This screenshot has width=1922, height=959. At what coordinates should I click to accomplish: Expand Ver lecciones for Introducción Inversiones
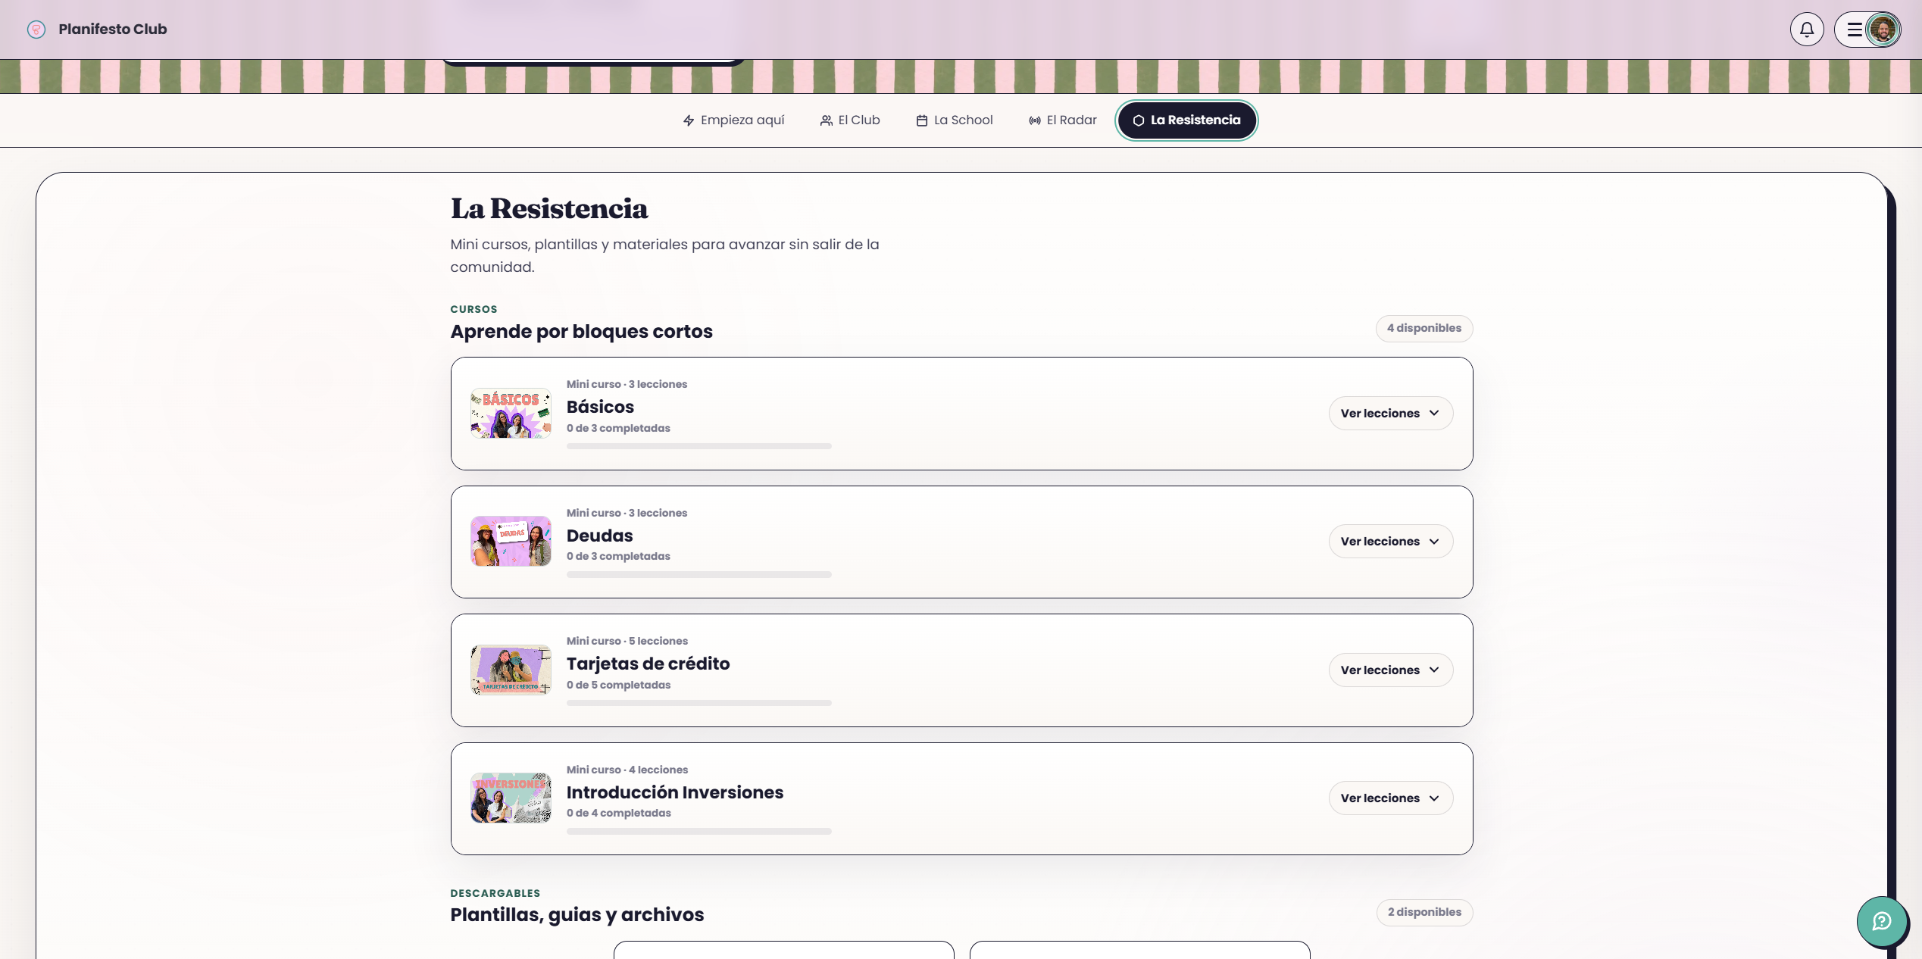coord(1391,798)
